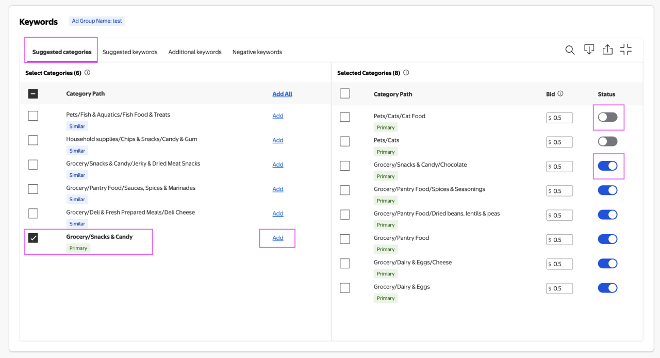Click the Status column header
Viewport: 660px width, 358px height.
[x=606, y=94]
